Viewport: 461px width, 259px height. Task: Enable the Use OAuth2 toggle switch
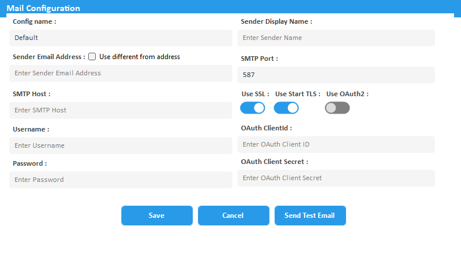pyautogui.click(x=337, y=108)
